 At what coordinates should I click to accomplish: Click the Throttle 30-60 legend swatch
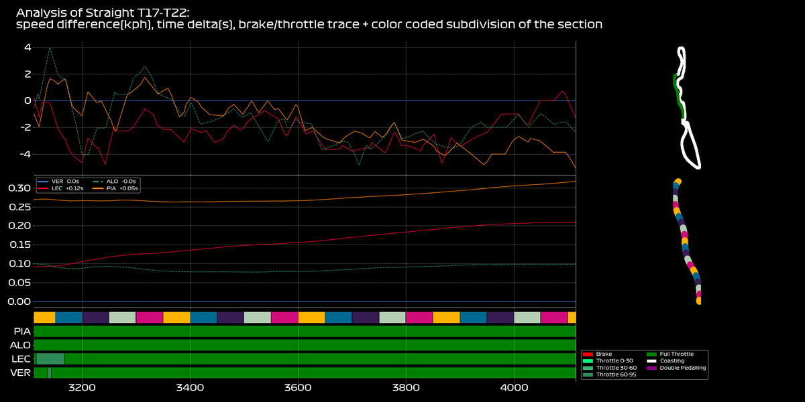click(588, 368)
